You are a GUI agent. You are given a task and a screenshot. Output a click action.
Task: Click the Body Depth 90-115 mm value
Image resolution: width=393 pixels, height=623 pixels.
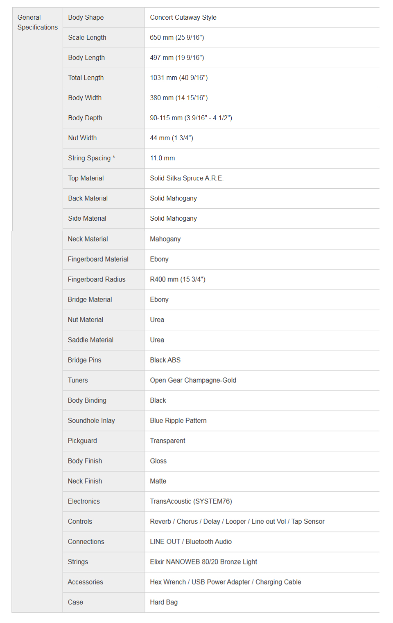coord(191,118)
